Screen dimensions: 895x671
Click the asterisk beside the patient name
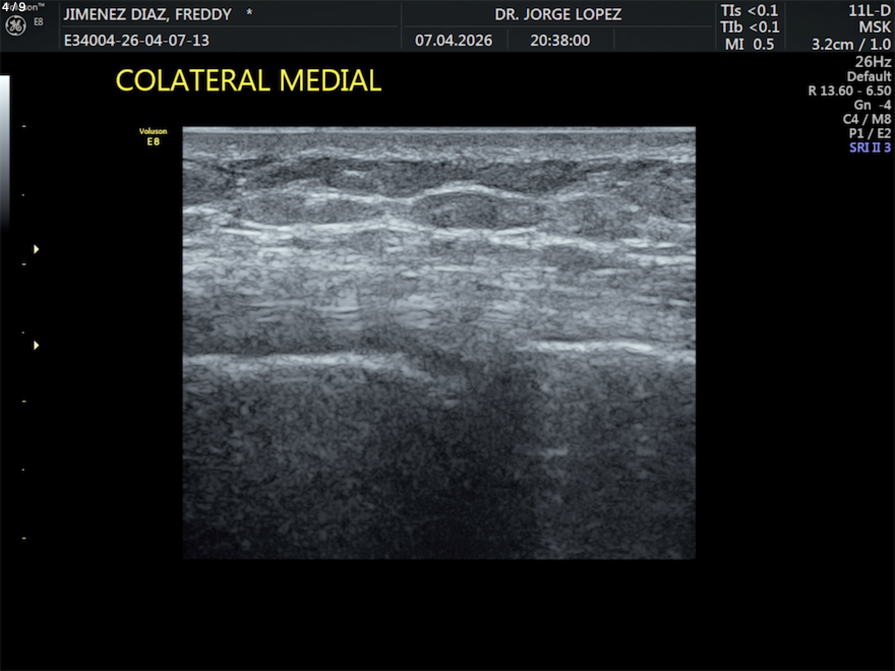click(249, 13)
